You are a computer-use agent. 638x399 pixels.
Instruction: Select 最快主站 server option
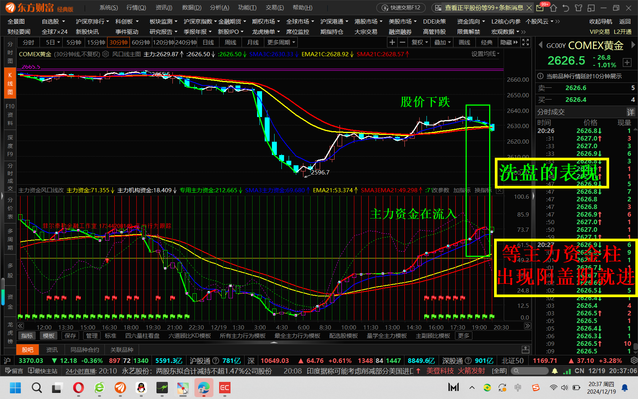coord(43,371)
